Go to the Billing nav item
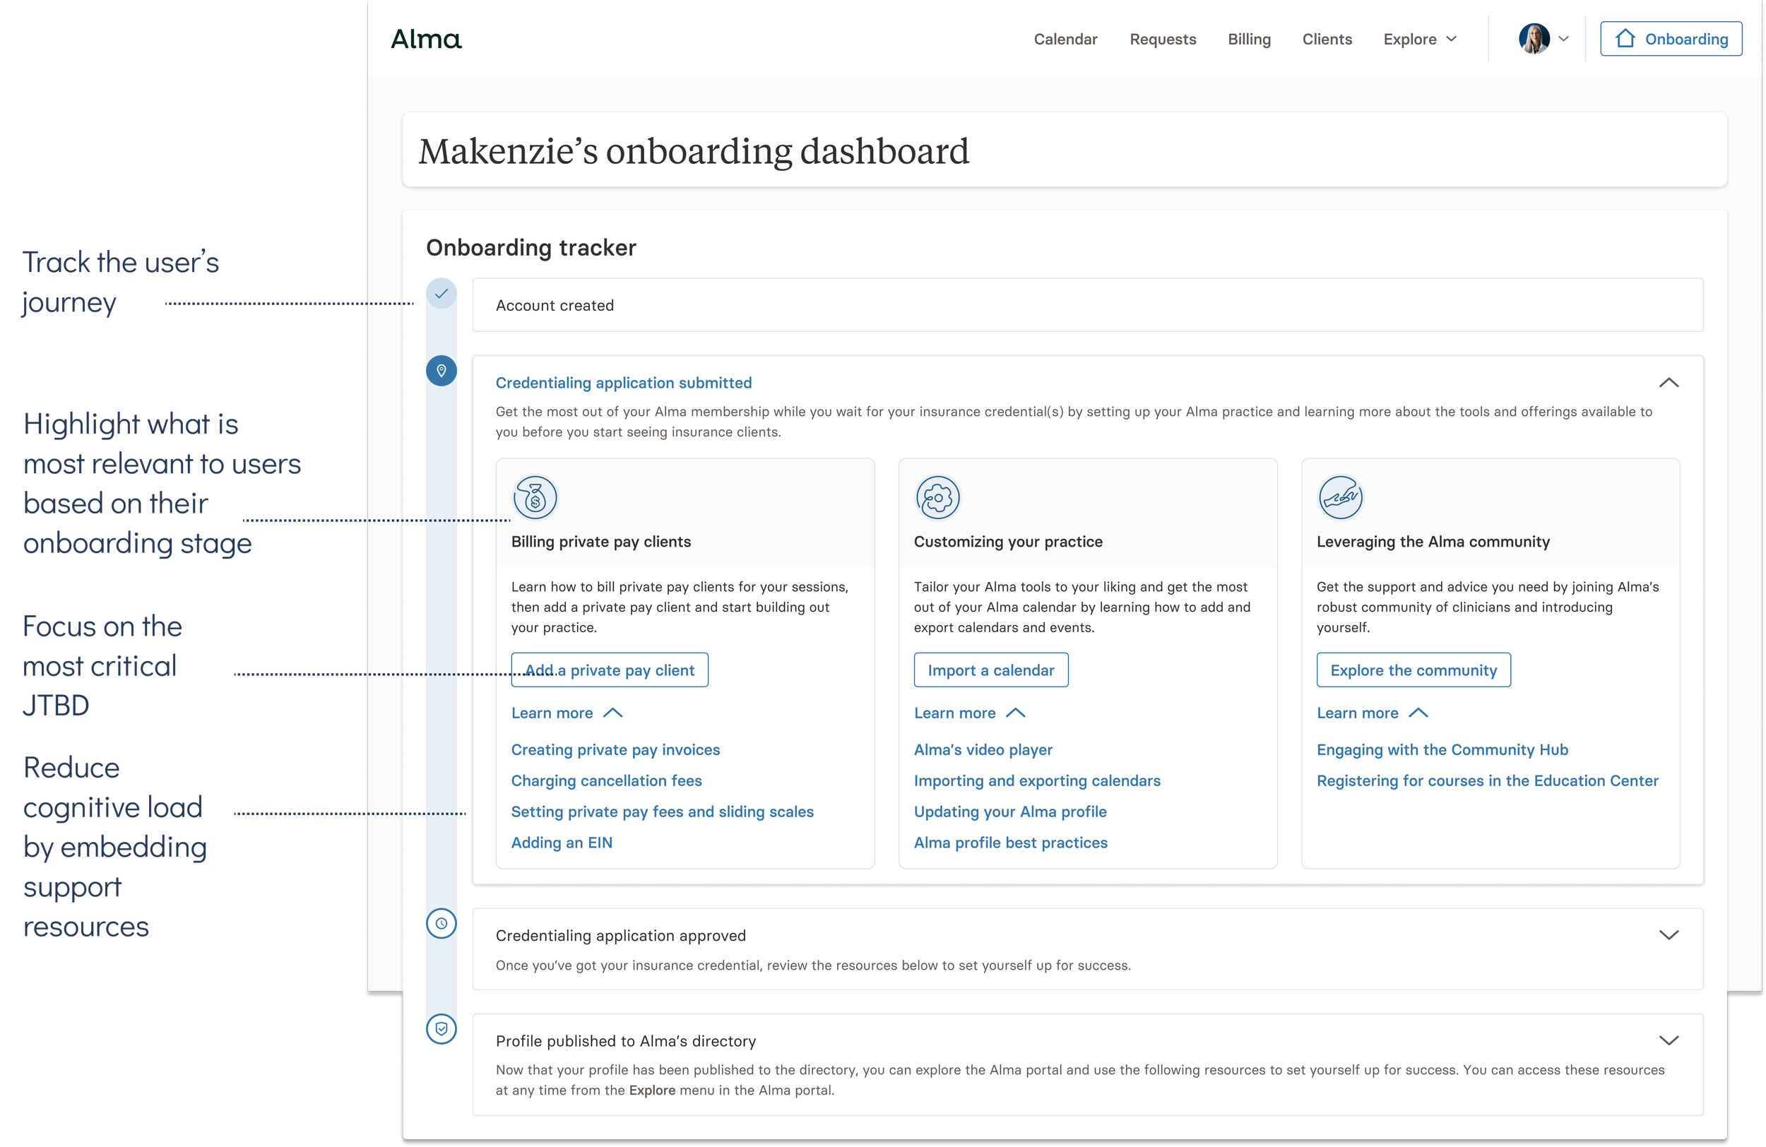The width and height of the screenshot is (1766, 1147). click(x=1249, y=39)
